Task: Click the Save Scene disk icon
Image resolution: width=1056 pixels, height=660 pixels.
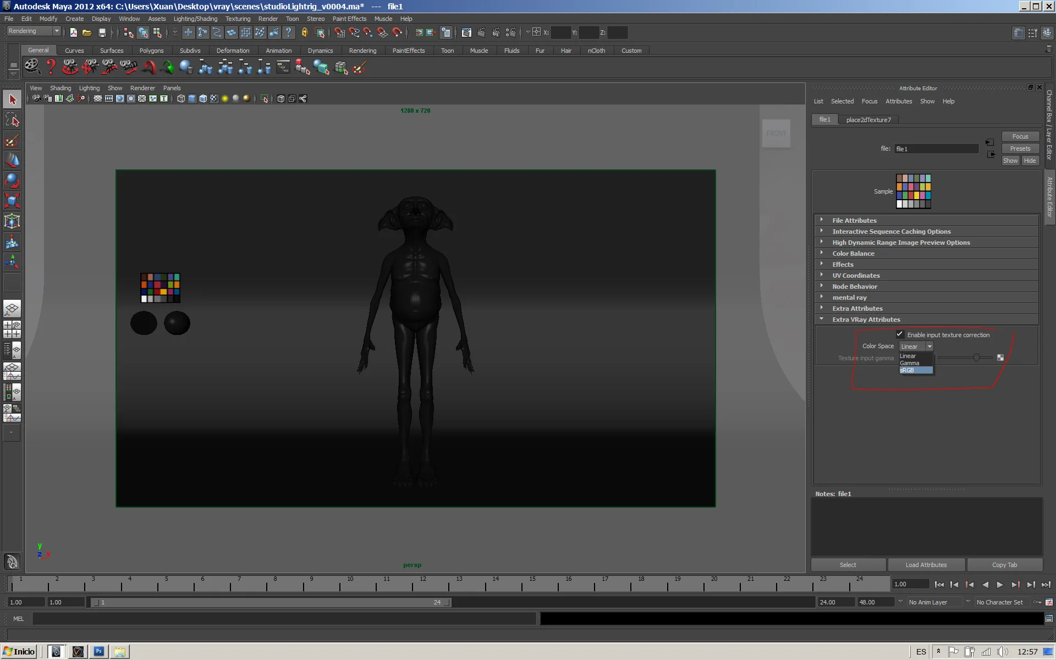Action: point(102,32)
